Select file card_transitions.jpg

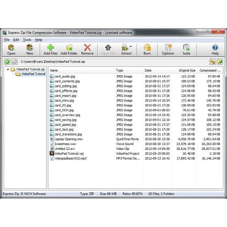coord(68,134)
